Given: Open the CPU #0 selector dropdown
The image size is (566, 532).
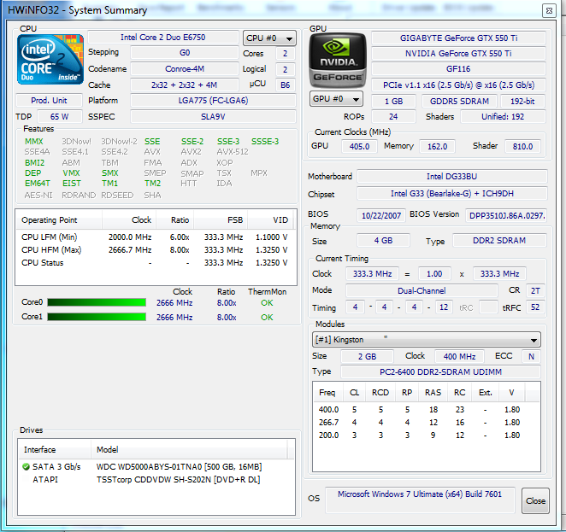Looking at the screenshot, I should click(x=269, y=38).
